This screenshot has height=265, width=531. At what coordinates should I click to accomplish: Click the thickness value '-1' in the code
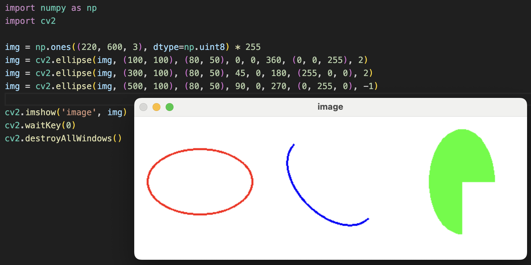[x=368, y=86]
